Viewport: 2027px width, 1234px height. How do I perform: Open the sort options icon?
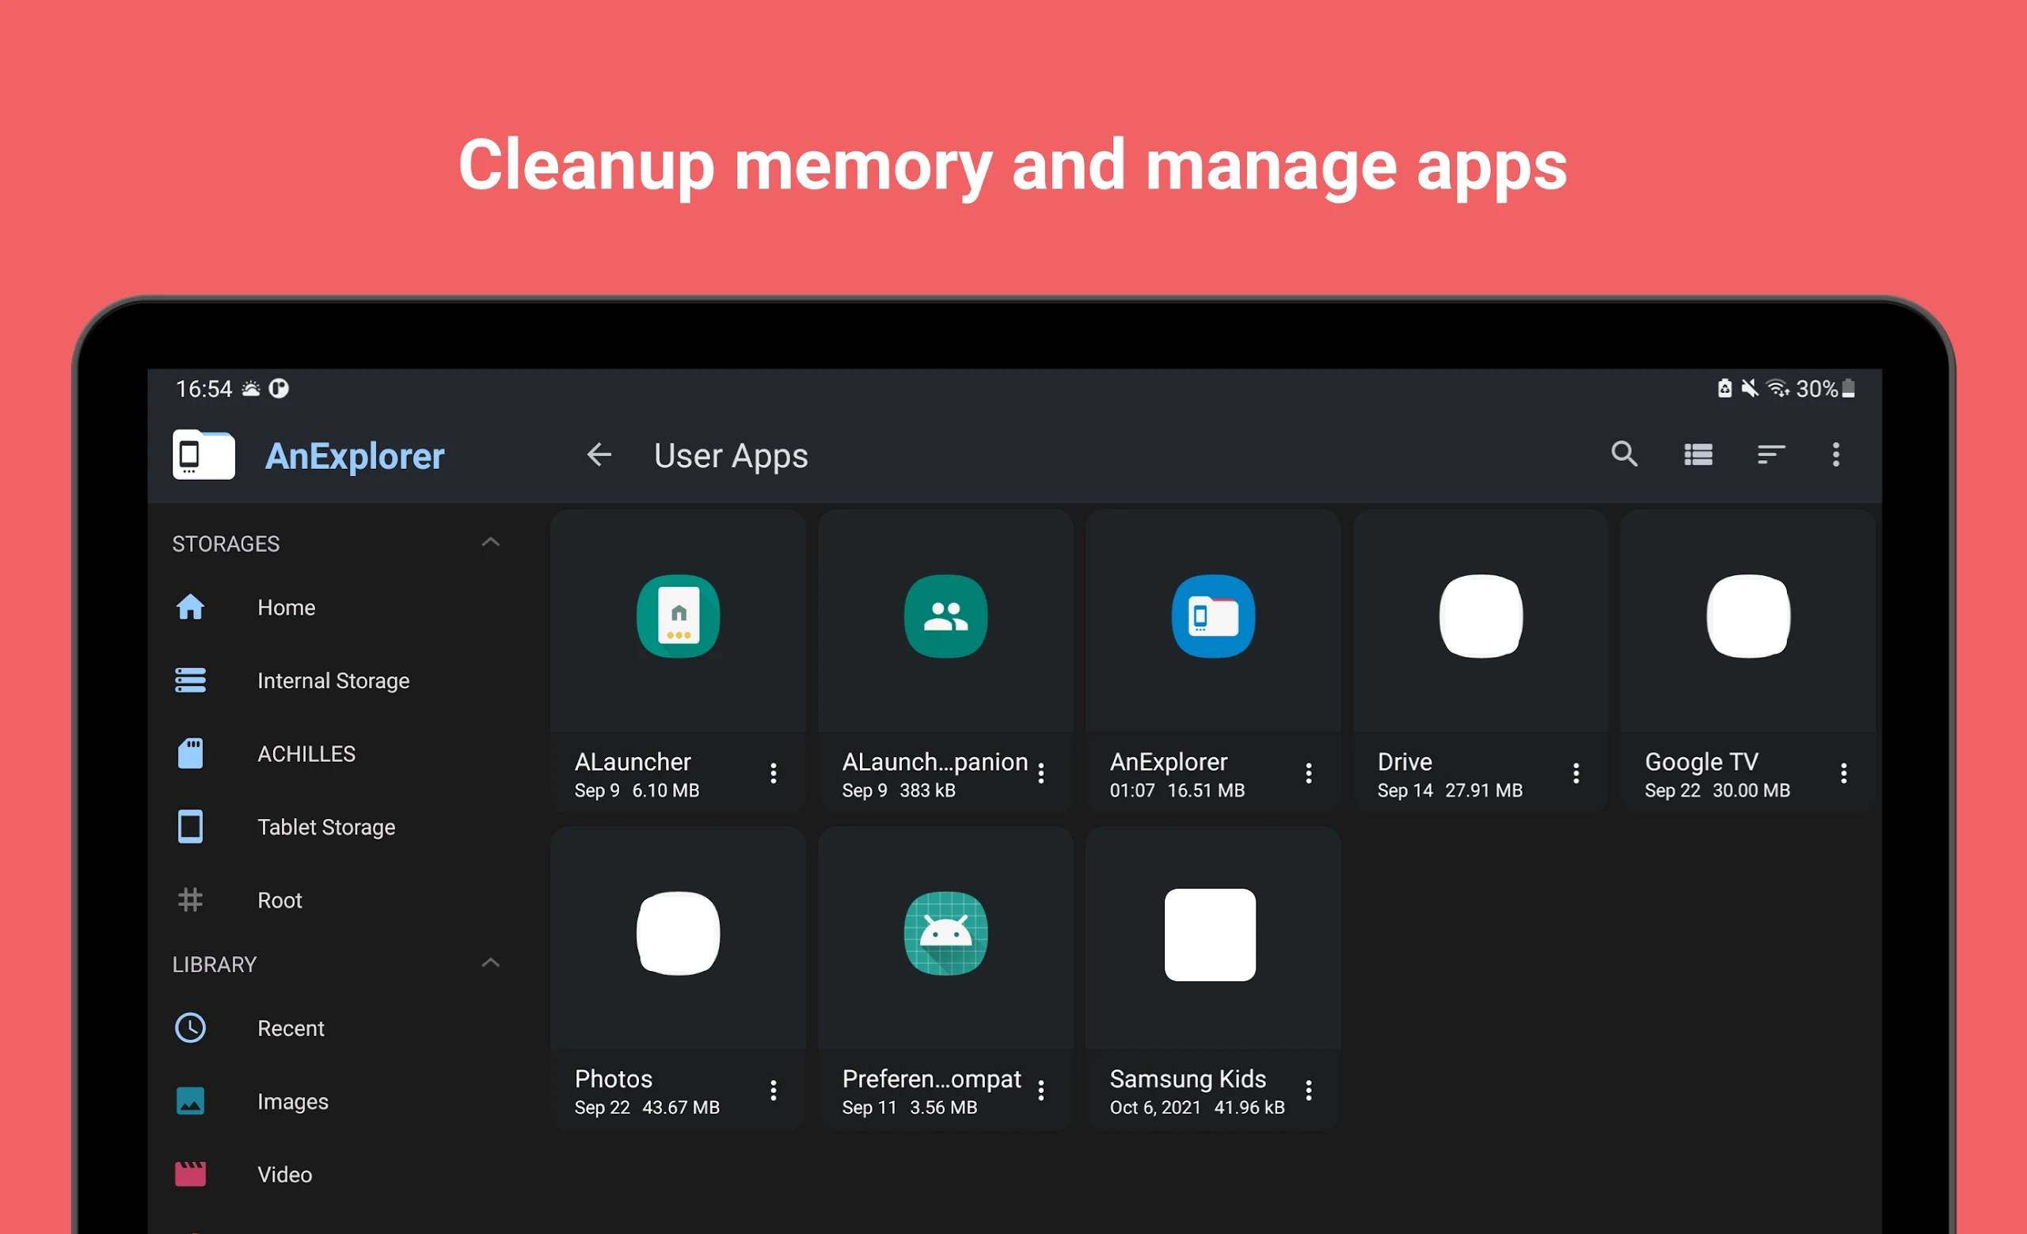1770,454
